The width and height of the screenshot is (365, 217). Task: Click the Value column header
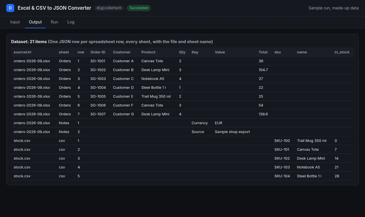[x=220, y=52]
